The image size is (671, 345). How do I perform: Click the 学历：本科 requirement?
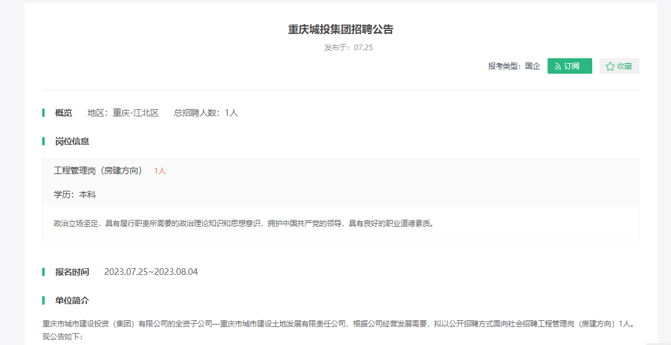(x=75, y=194)
